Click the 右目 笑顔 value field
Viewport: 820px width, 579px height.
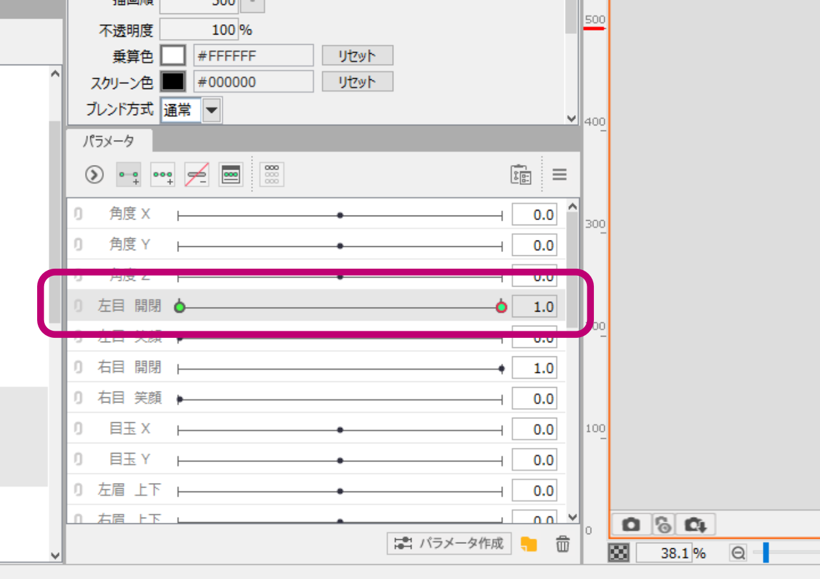point(534,399)
